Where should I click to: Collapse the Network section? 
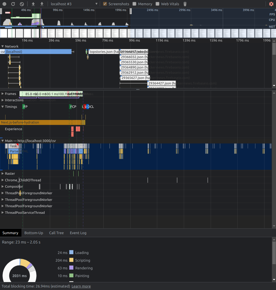click(2, 46)
